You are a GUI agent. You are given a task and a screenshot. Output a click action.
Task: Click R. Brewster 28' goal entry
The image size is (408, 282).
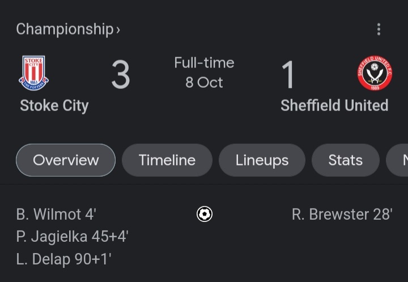click(342, 215)
